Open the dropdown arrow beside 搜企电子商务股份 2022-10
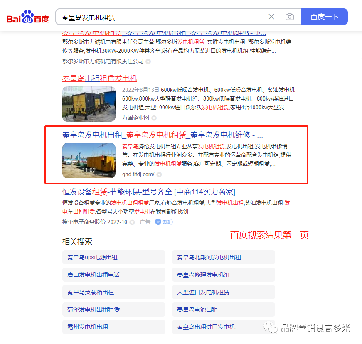This screenshot has width=362, height=344. pyautogui.click(x=132, y=222)
